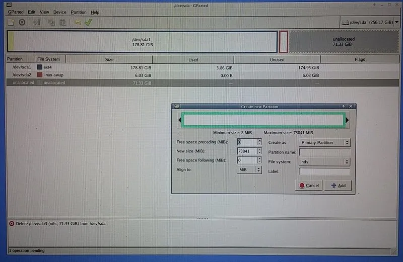Viewport: 403px width, 262px height.
Task: Click the green partition preview bar in dialog
Action: pos(263,120)
